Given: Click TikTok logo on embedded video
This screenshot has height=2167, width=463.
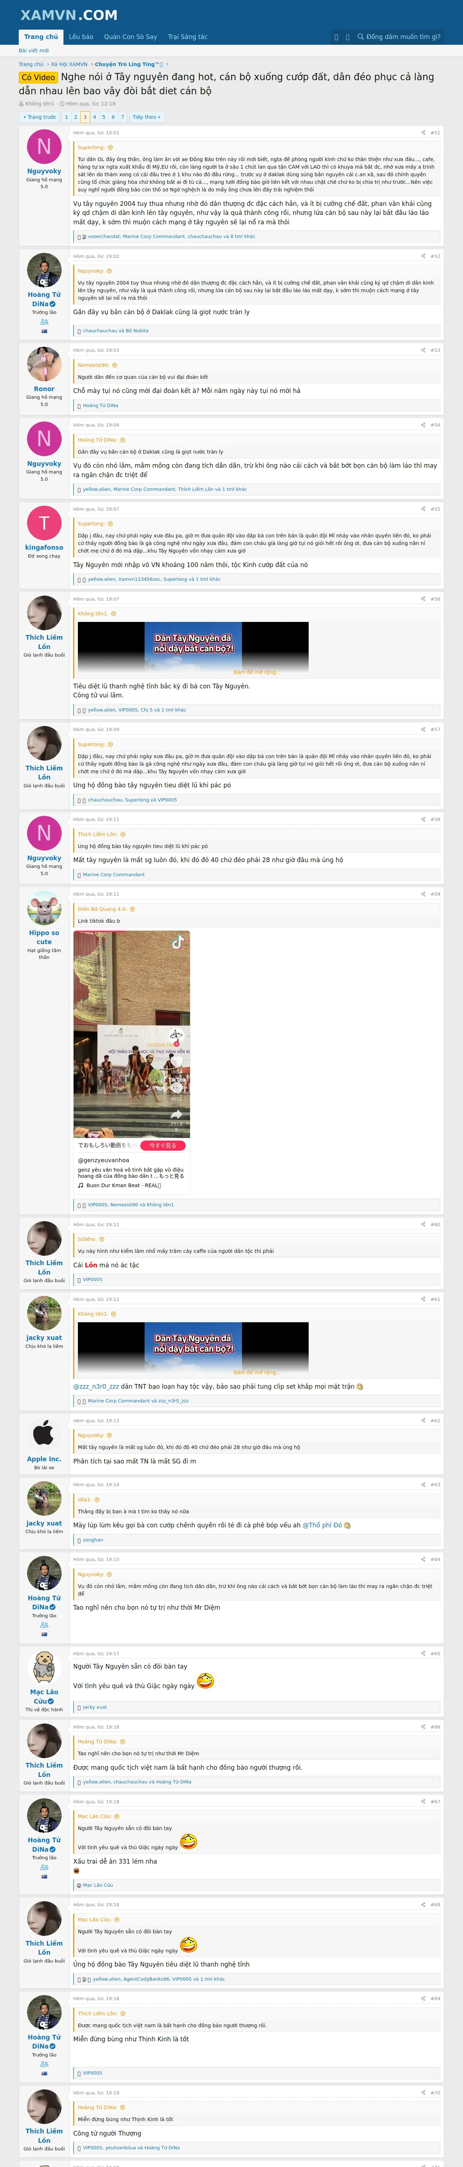Looking at the screenshot, I should (x=178, y=942).
